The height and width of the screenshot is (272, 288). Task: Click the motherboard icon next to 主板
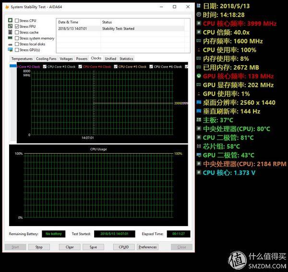[x=199, y=120]
